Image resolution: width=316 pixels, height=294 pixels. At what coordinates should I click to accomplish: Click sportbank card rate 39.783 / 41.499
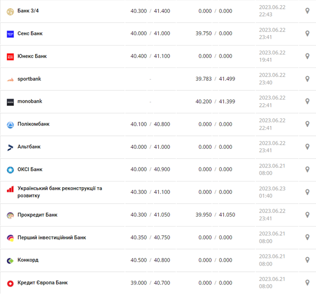[x=215, y=79]
